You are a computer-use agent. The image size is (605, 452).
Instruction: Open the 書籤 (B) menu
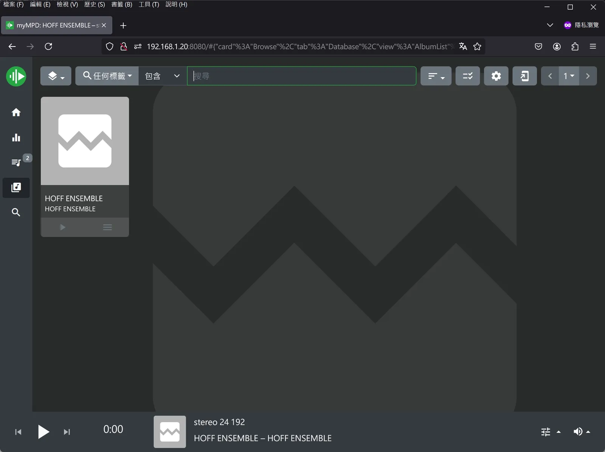point(122,5)
